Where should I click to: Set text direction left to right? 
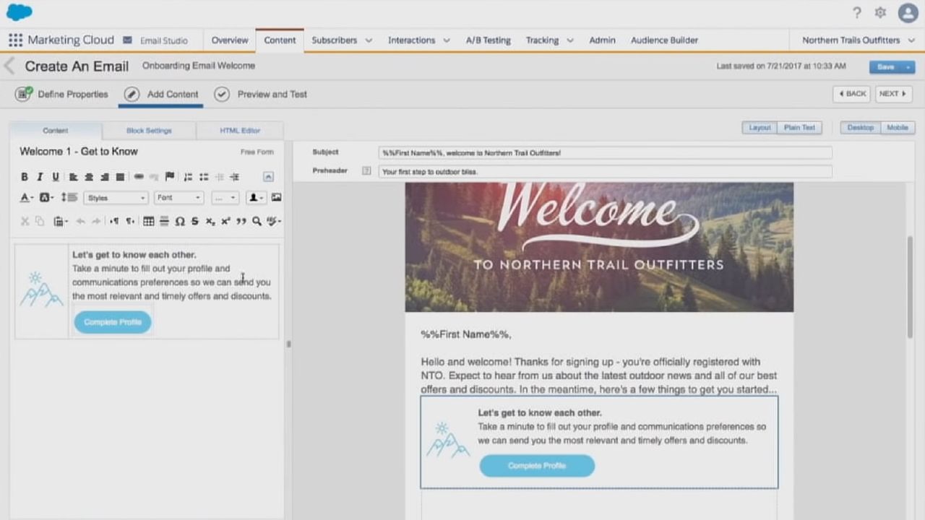pyautogui.click(x=114, y=221)
